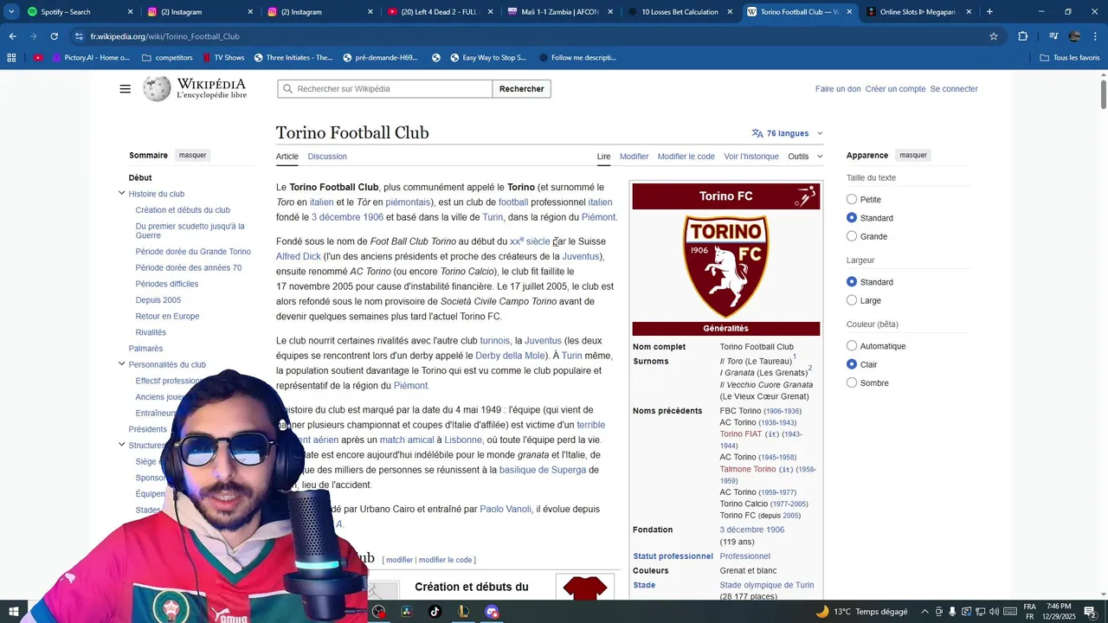Click the Torino FC crest image
This screenshot has width=1108, height=623.
(x=725, y=267)
